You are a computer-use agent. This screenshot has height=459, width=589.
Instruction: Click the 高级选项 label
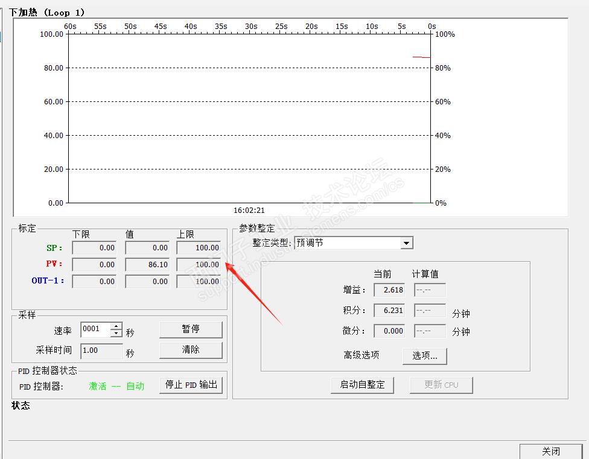point(361,355)
